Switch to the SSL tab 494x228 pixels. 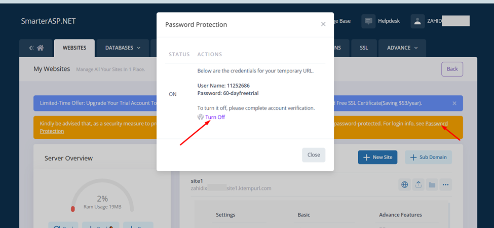(x=364, y=48)
